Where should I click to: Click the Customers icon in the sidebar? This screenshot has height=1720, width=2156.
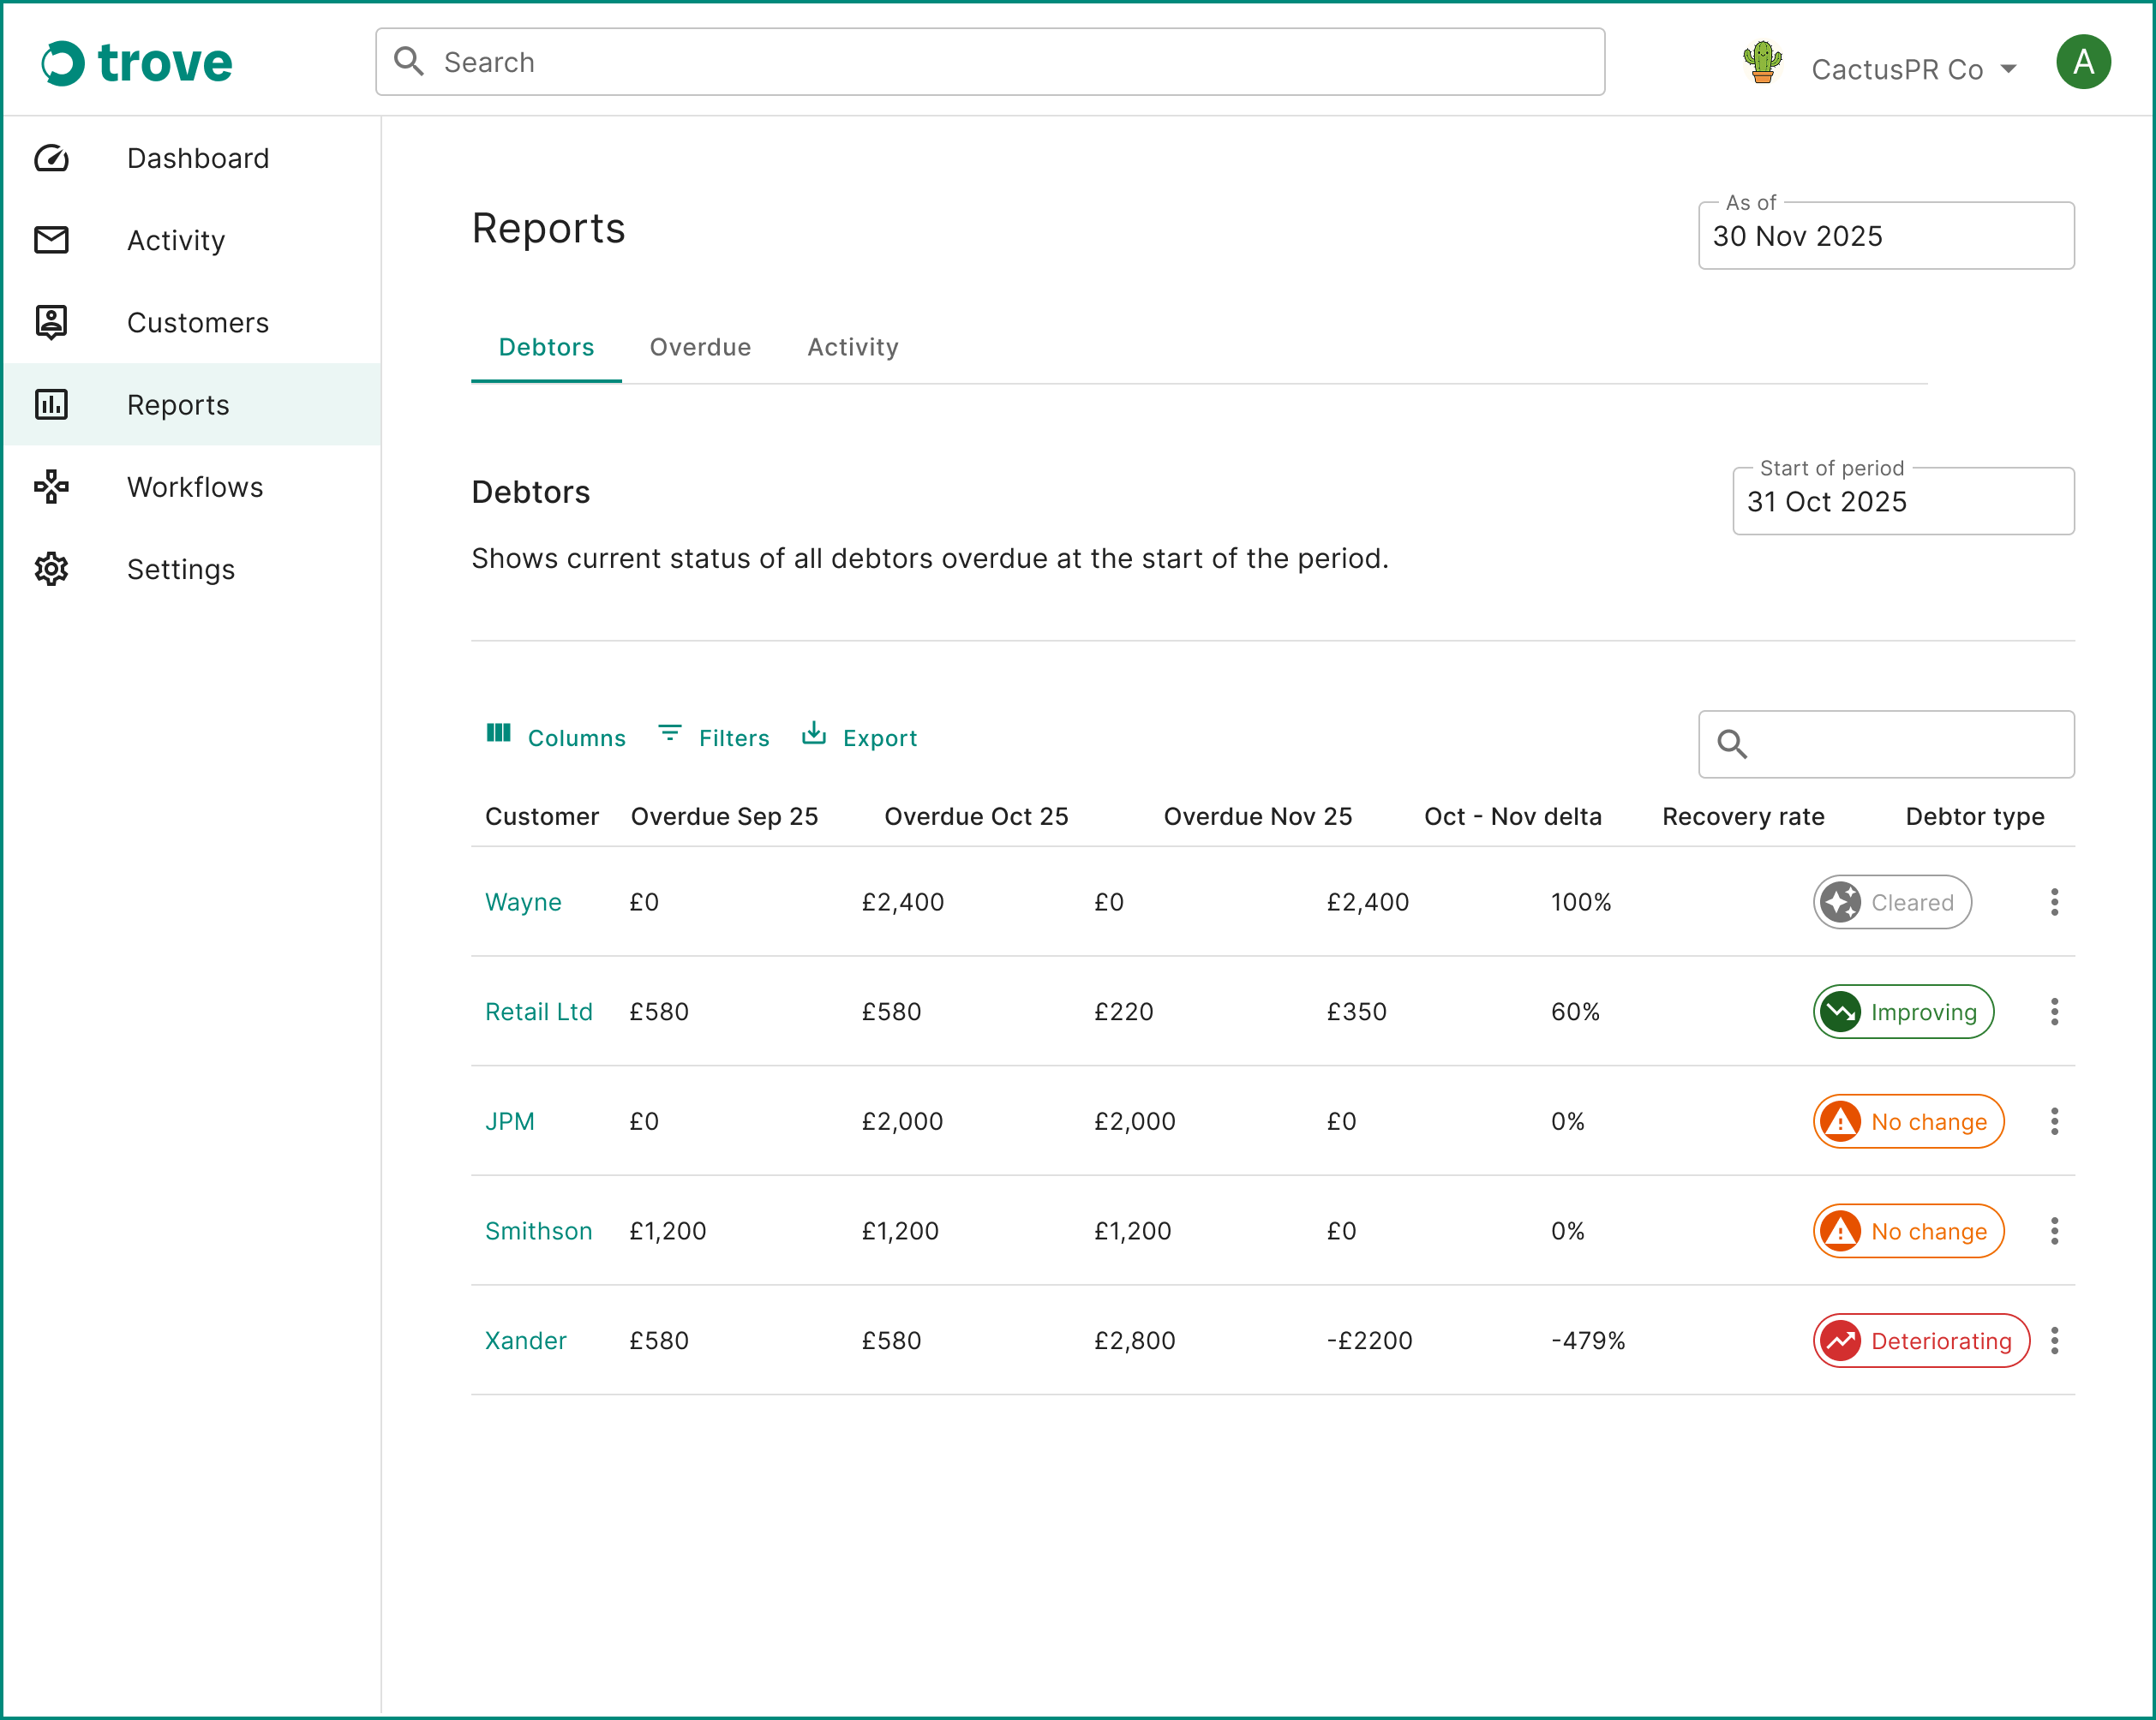point(52,322)
